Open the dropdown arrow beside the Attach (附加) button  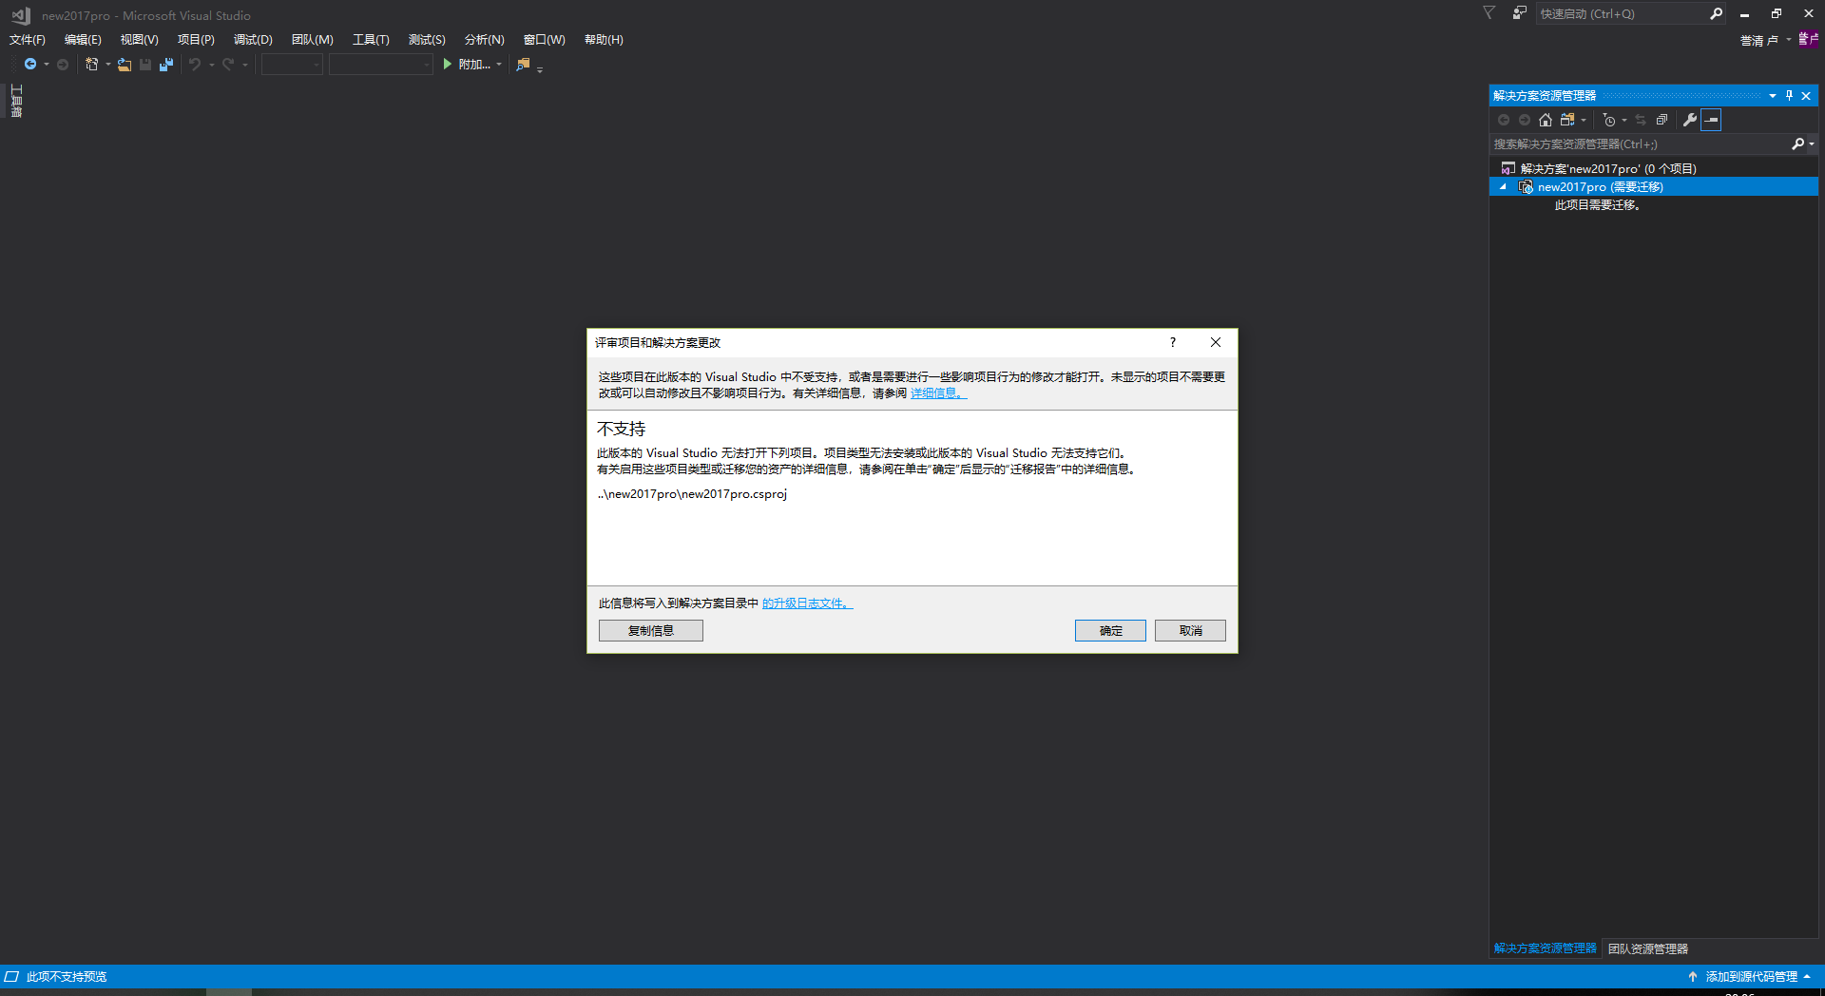click(499, 65)
